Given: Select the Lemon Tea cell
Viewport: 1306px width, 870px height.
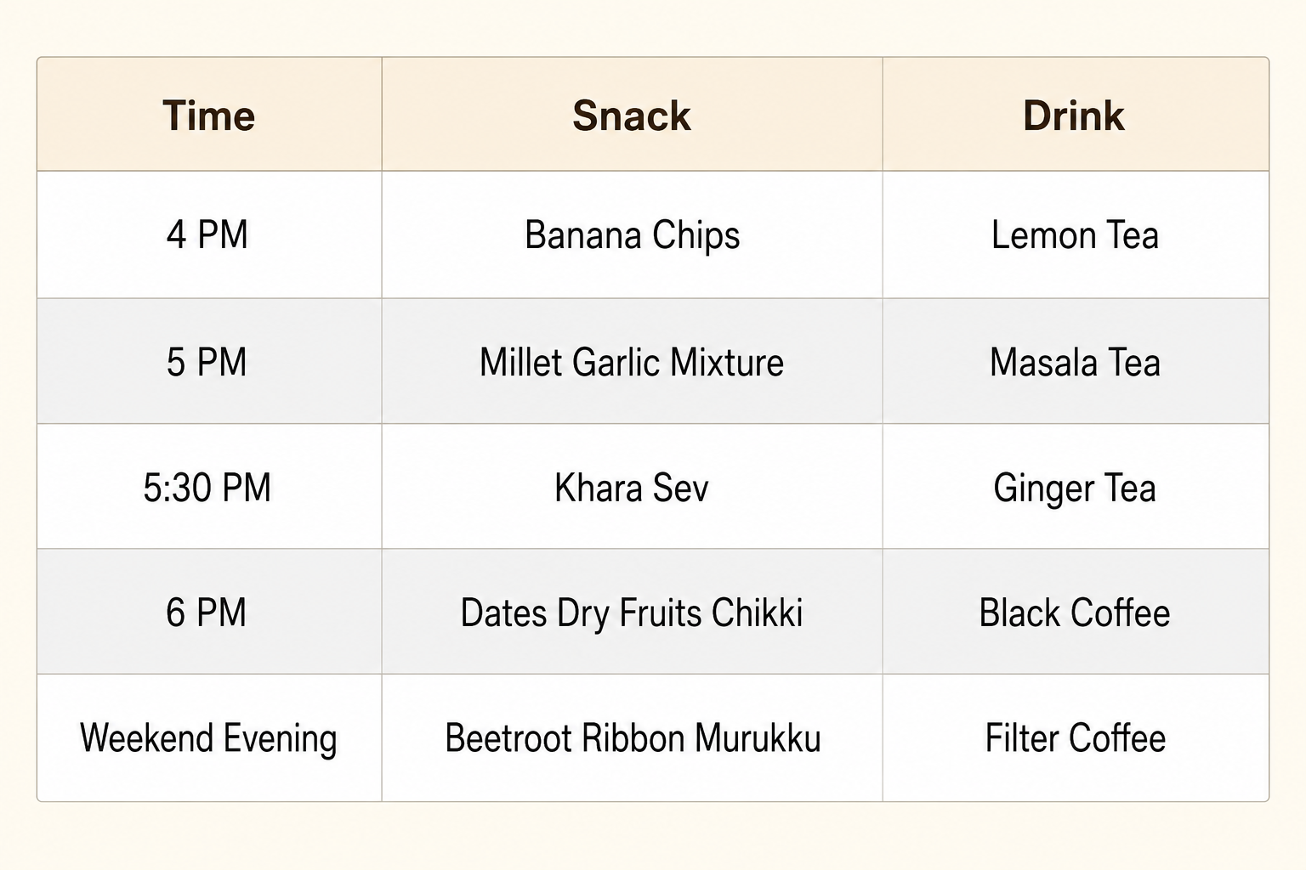Looking at the screenshot, I should [1076, 234].
